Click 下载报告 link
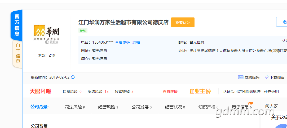The height and width of the screenshot is (128, 287). (277, 77)
